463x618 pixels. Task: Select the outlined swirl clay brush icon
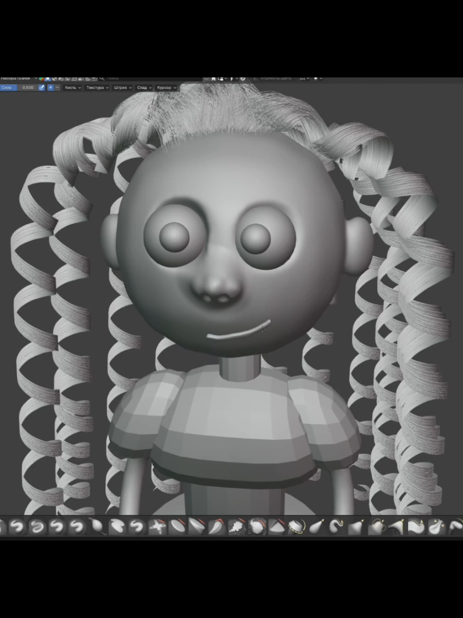click(37, 527)
